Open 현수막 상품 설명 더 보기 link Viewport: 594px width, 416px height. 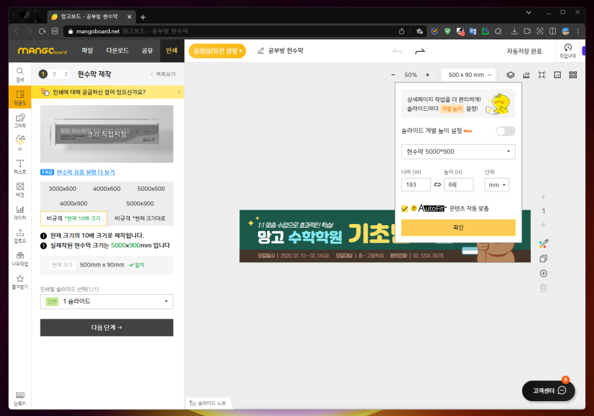[x=85, y=172]
